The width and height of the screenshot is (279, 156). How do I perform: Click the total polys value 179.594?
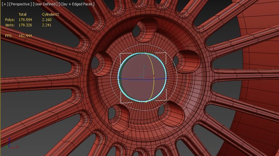[x=25, y=20]
